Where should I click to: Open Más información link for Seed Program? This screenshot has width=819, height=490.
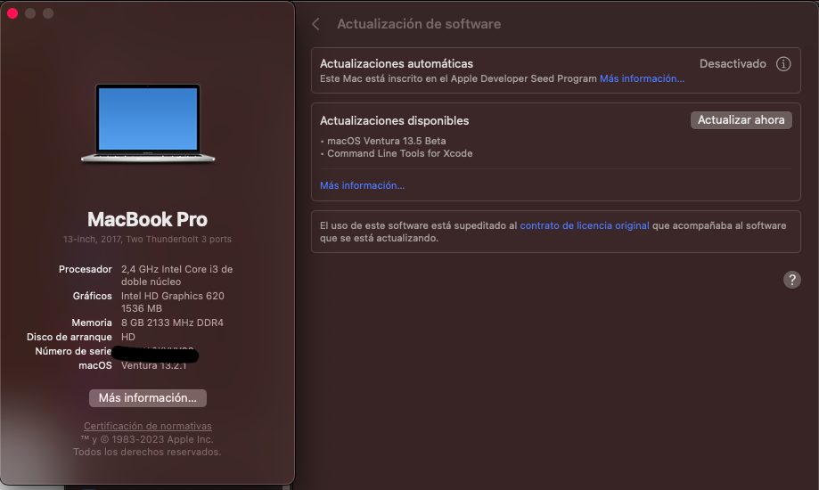[642, 78]
